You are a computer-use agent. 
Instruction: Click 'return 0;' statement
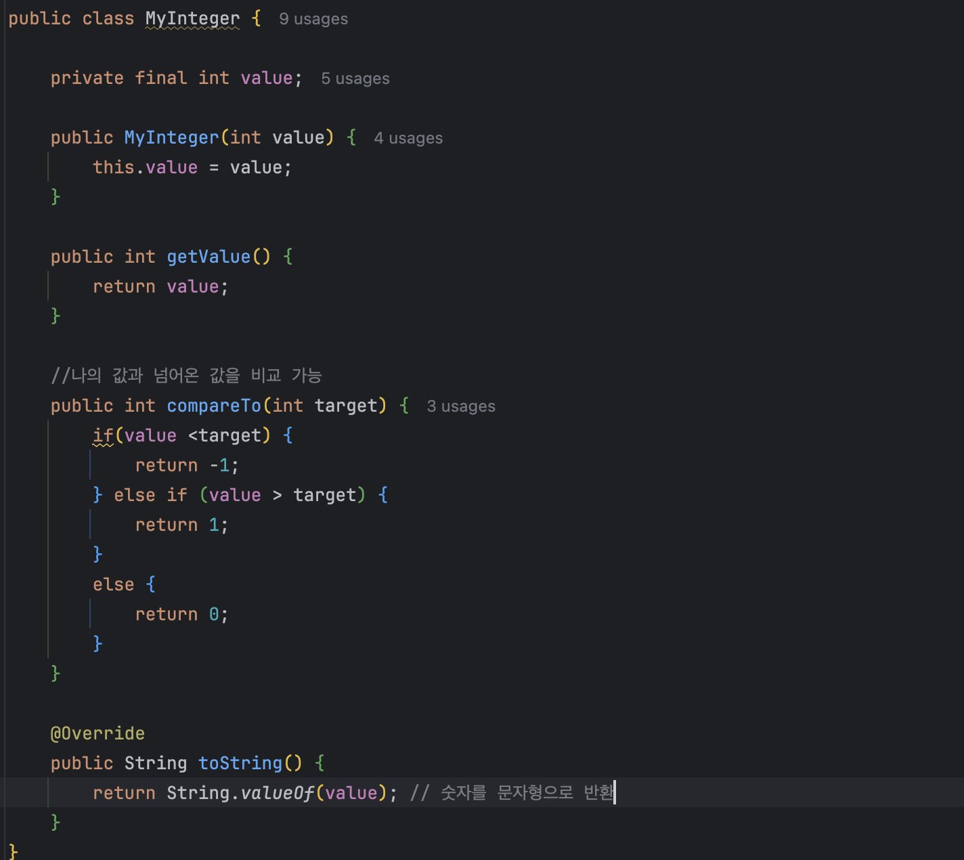[182, 614]
